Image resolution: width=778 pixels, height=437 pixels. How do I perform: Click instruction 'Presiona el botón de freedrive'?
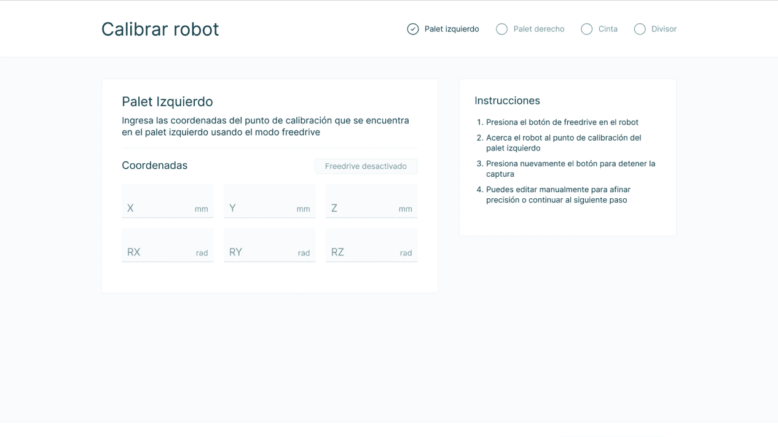coord(562,122)
